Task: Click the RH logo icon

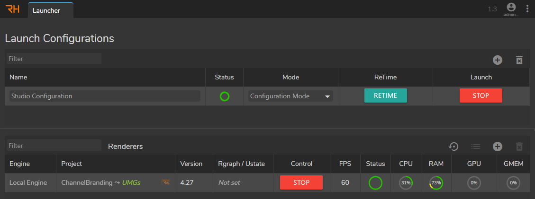Action: click(13, 9)
